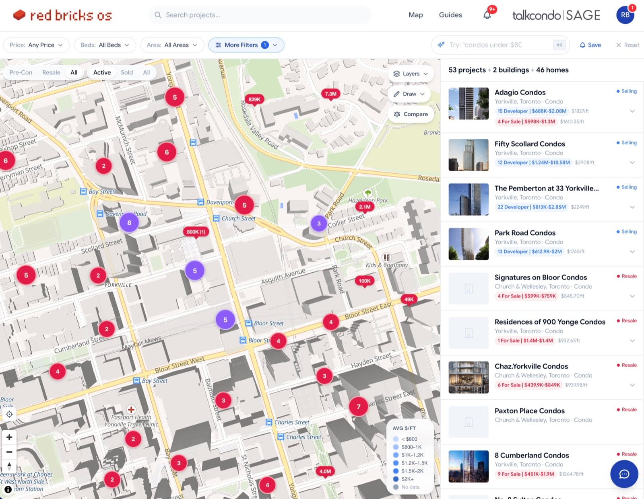Expand Chaz.Yorkville Condos chevron
Image resolution: width=644 pixels, height=499 pixels.
coord(632,385)
